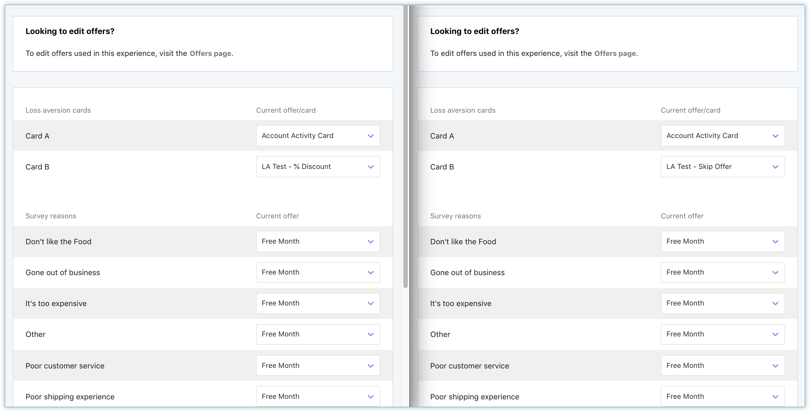
Task: Click right panel Offers page link
Action: point(615,53)
